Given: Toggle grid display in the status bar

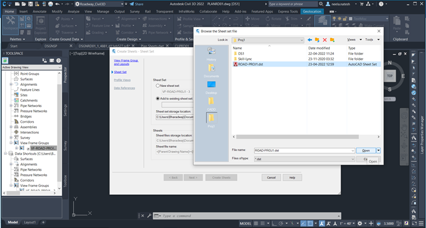Looking at the screenshot, I should (x=255, y=223).
